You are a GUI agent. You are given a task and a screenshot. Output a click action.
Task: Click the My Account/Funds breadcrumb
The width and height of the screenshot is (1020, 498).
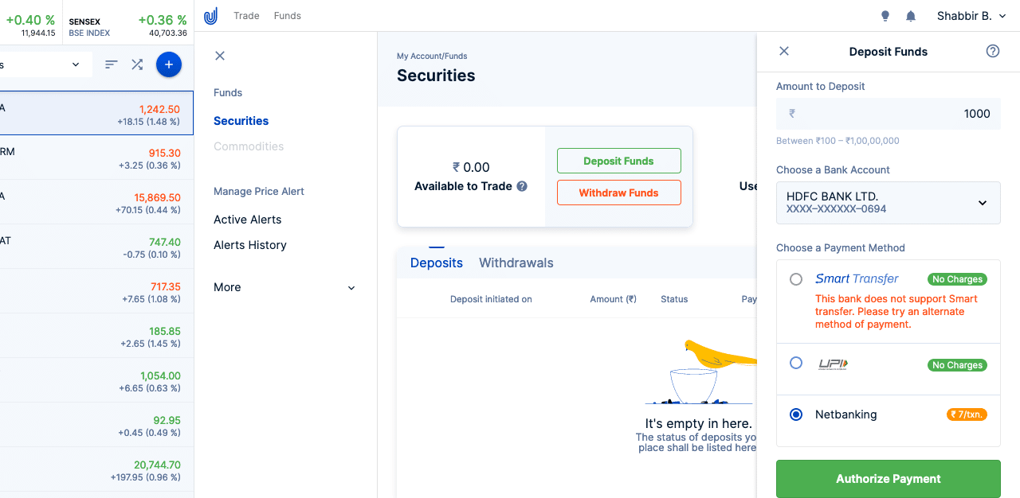[432, 56]
